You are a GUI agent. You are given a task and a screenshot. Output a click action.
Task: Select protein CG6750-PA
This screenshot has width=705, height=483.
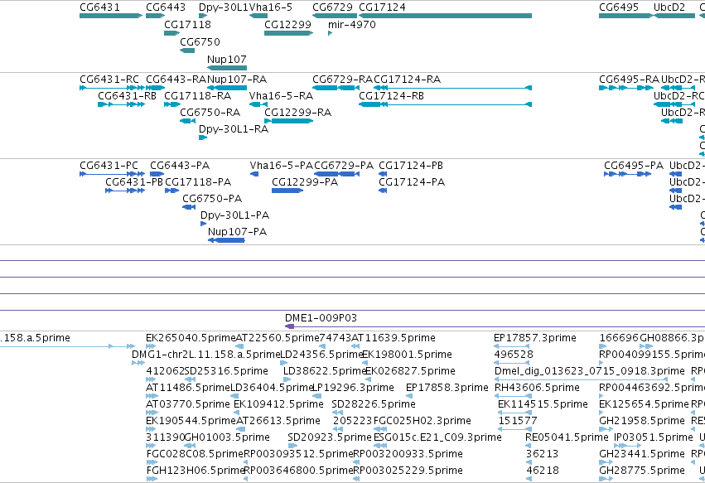click(x=189, y=207)
